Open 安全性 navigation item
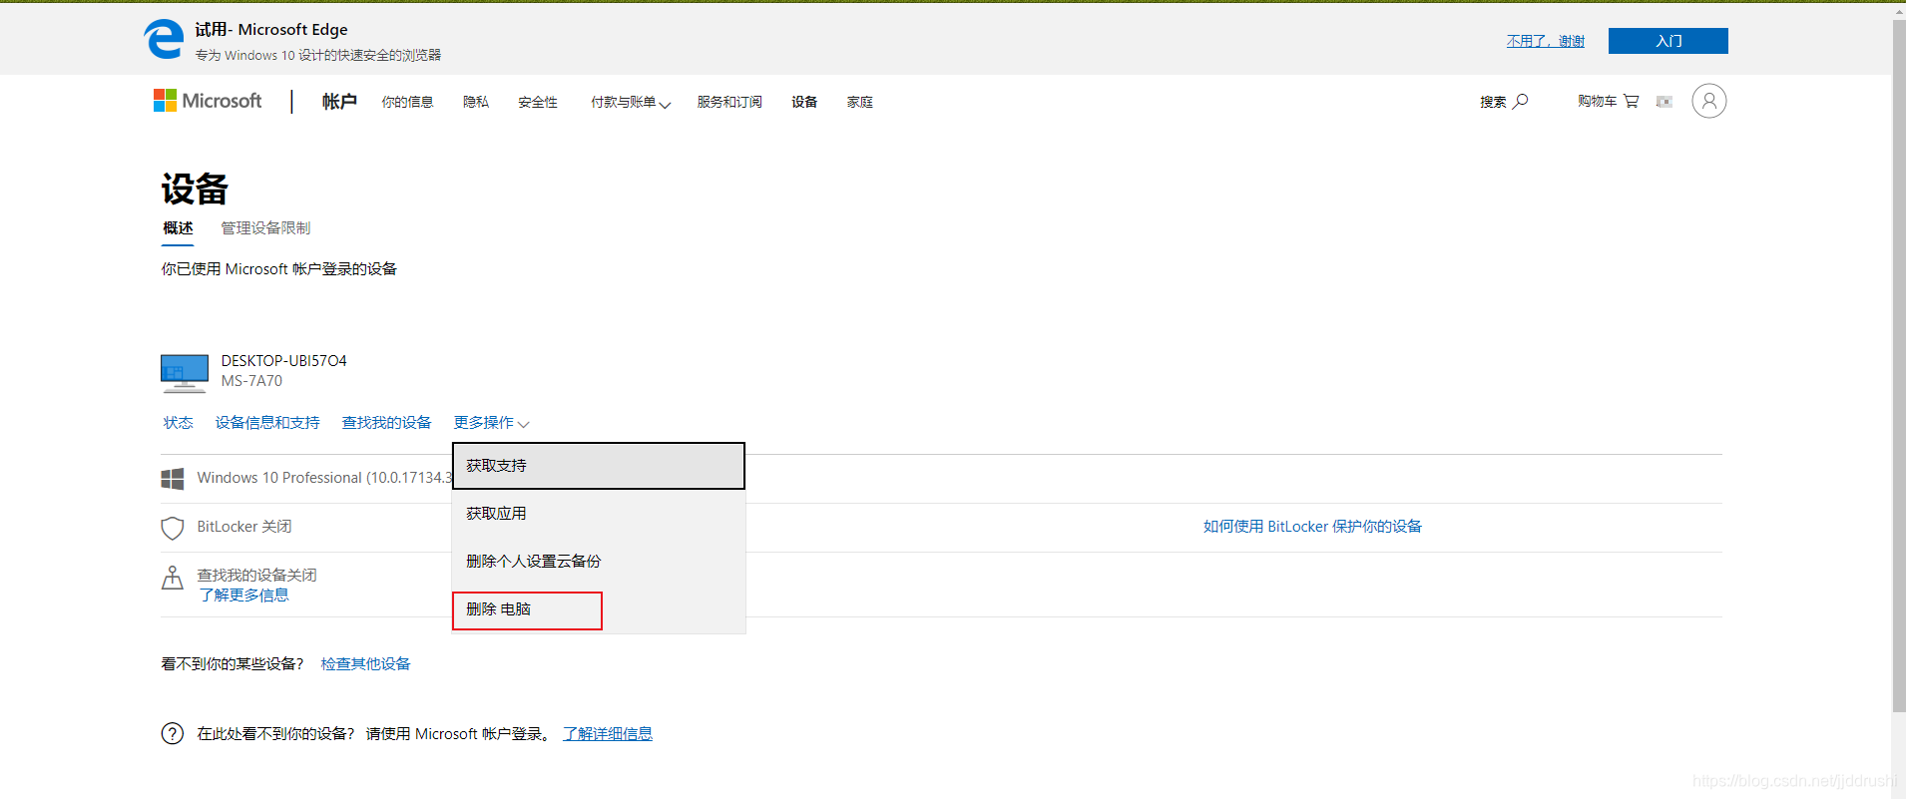The height and width of the screenshot is (799, 1906). (x=538, y=102)
